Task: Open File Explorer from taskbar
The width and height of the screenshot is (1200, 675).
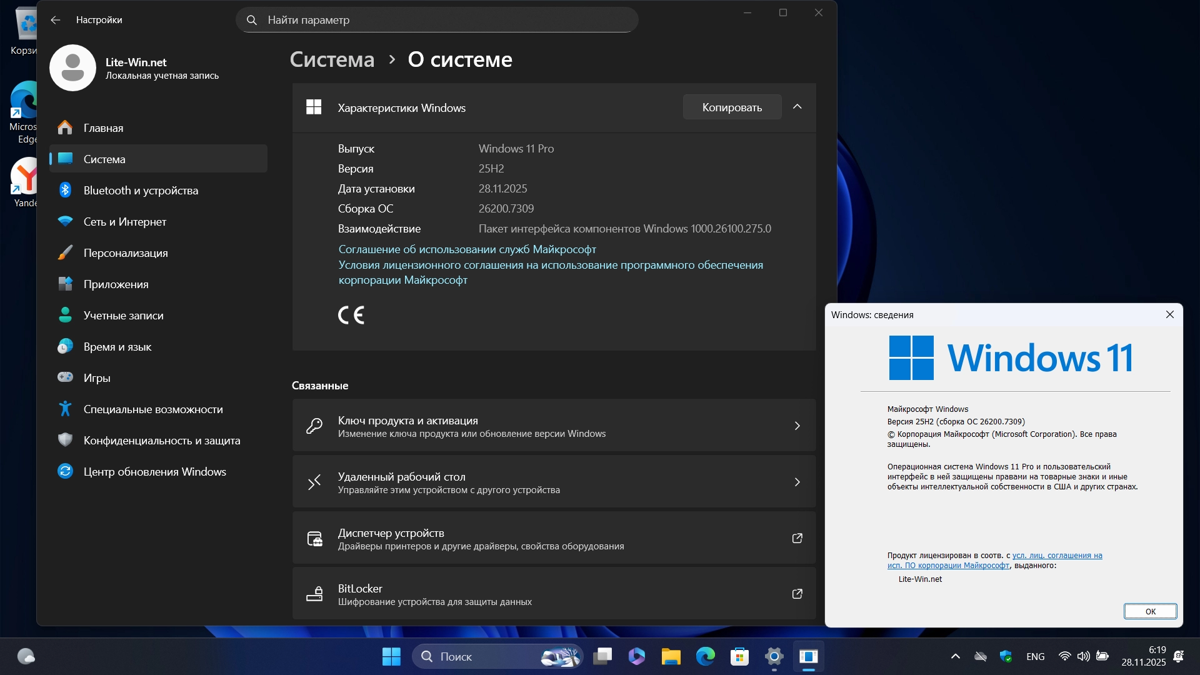Action: coord(671,656)
